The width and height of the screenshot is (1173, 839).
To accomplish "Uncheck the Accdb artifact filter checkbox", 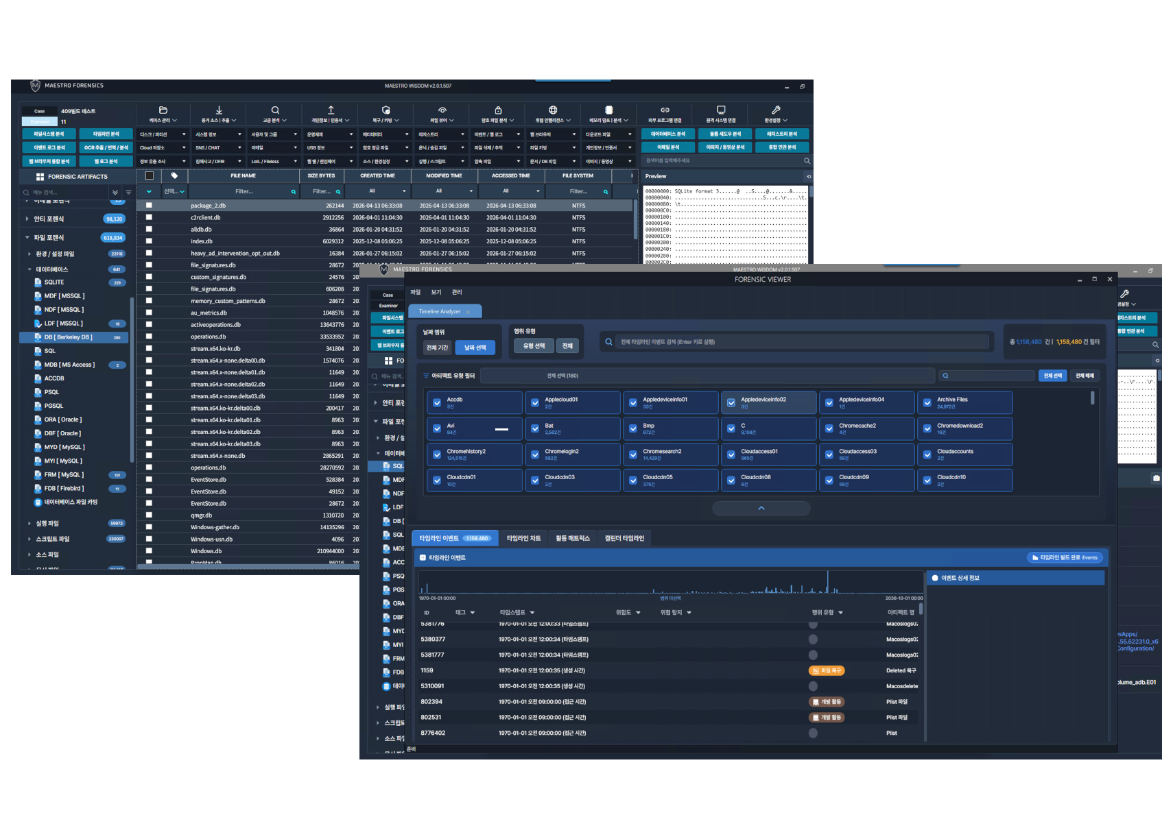I will click(x=437, y=402).
